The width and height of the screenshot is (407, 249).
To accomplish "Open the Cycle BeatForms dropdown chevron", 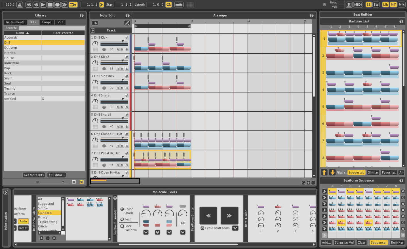I will (235, 228).
